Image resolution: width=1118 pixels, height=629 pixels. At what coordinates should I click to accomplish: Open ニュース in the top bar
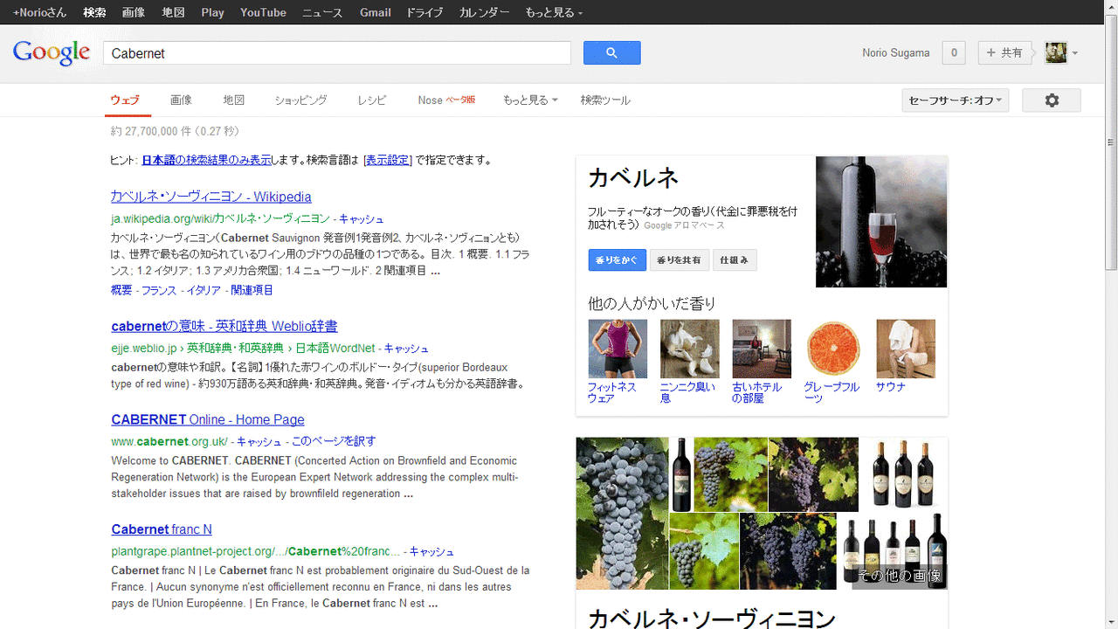pyautogui.click(x=322, y=13)
